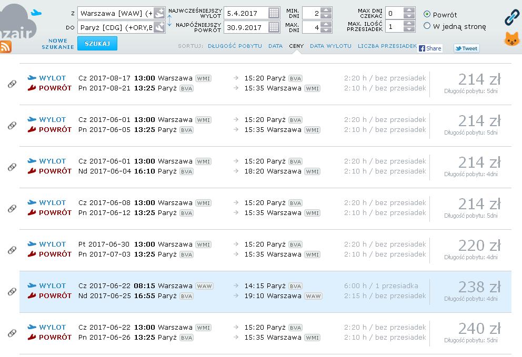522x357 pixels.
Task: Edit the destination Paryż [CDG] field
Action: pos(116,27)
